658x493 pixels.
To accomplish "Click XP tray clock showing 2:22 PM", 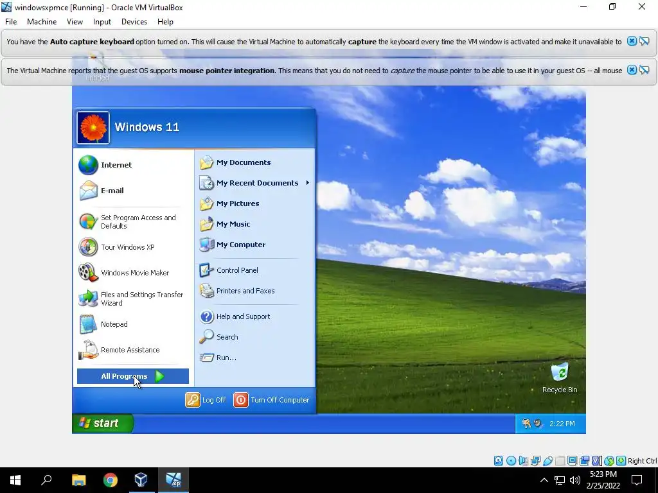I will point(562,424).
